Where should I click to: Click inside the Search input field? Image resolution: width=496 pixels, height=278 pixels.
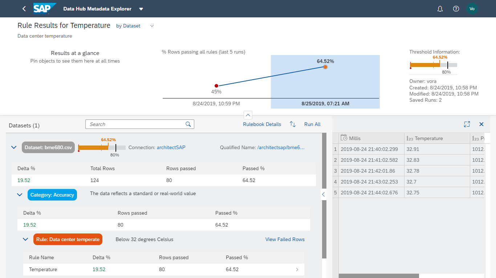pyautogui.click(x=134, y=124)
